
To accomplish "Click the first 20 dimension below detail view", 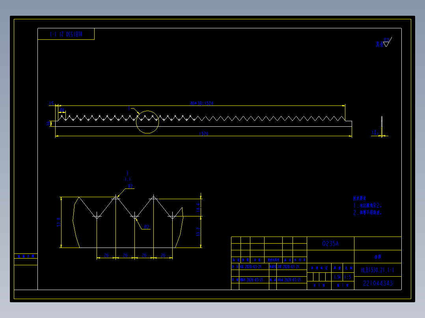I will tap(106, 255).
